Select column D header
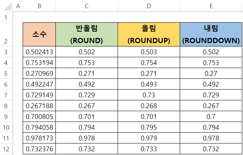The height and width of the screenshot is (155, 243). 149,6
